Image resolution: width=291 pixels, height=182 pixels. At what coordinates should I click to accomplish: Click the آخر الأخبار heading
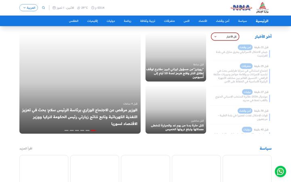tap(263, 36)
